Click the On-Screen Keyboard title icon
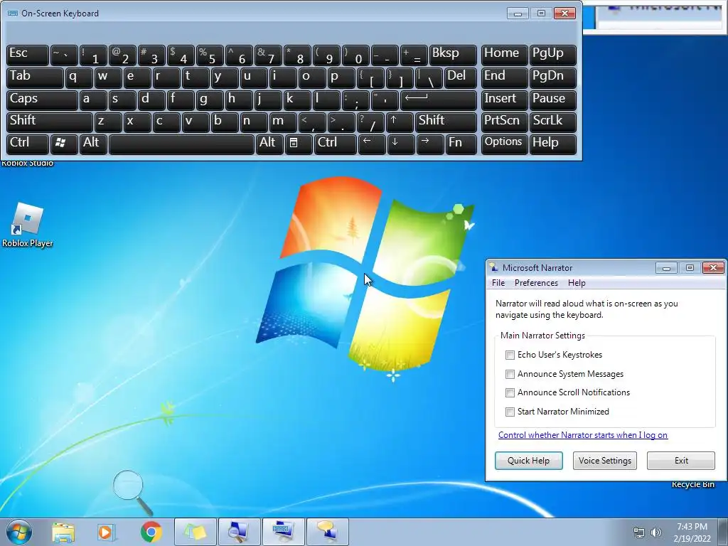 pos(13,13)
